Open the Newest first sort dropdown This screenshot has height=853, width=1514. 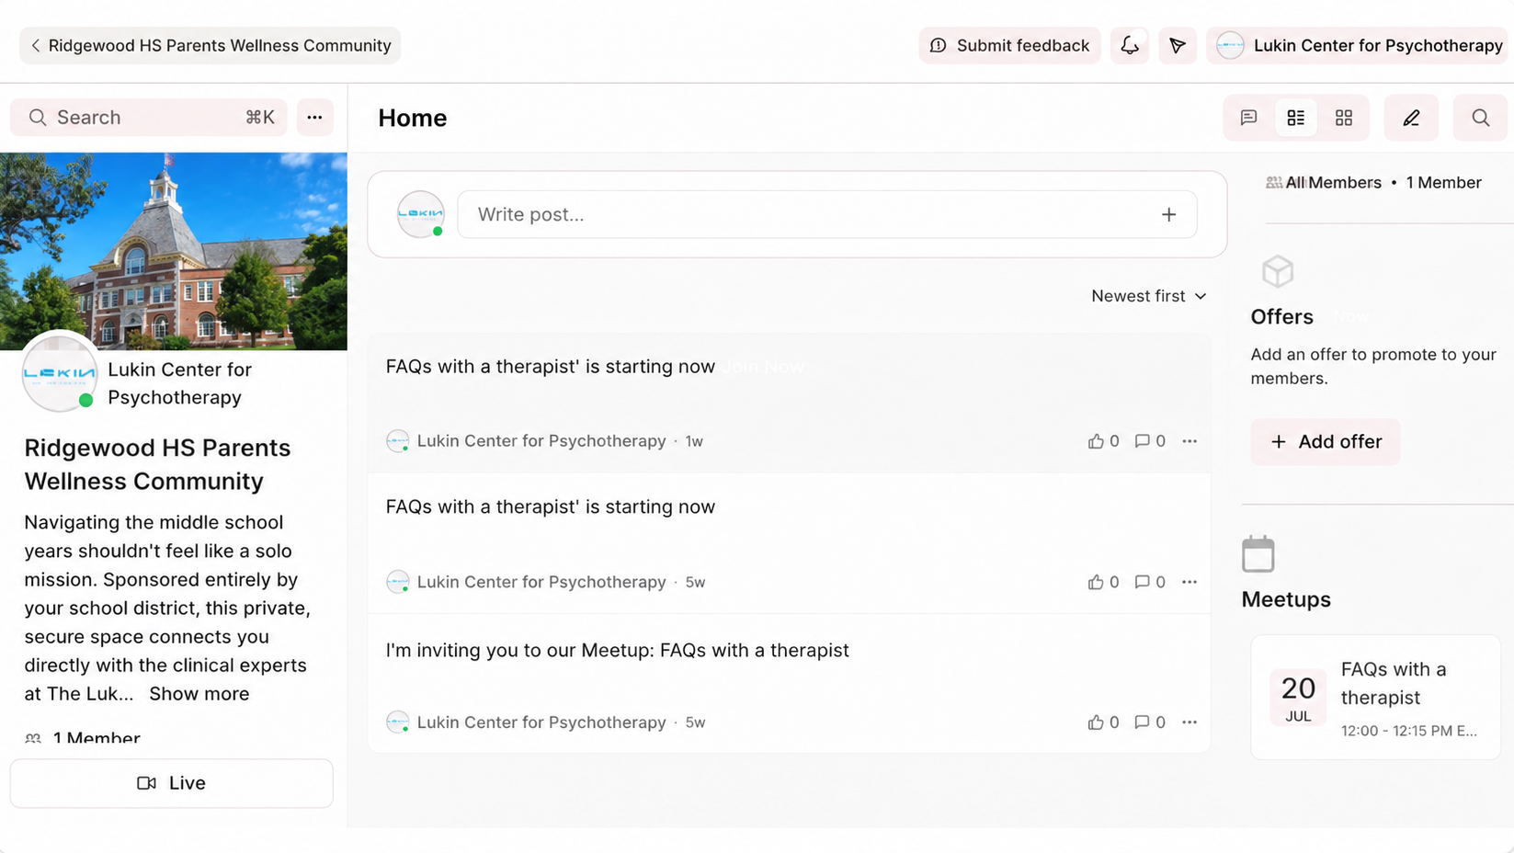tap(1148, 296)
